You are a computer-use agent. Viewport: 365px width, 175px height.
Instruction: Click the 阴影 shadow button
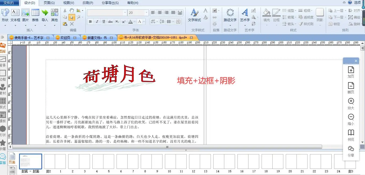[x=320, y=15]
